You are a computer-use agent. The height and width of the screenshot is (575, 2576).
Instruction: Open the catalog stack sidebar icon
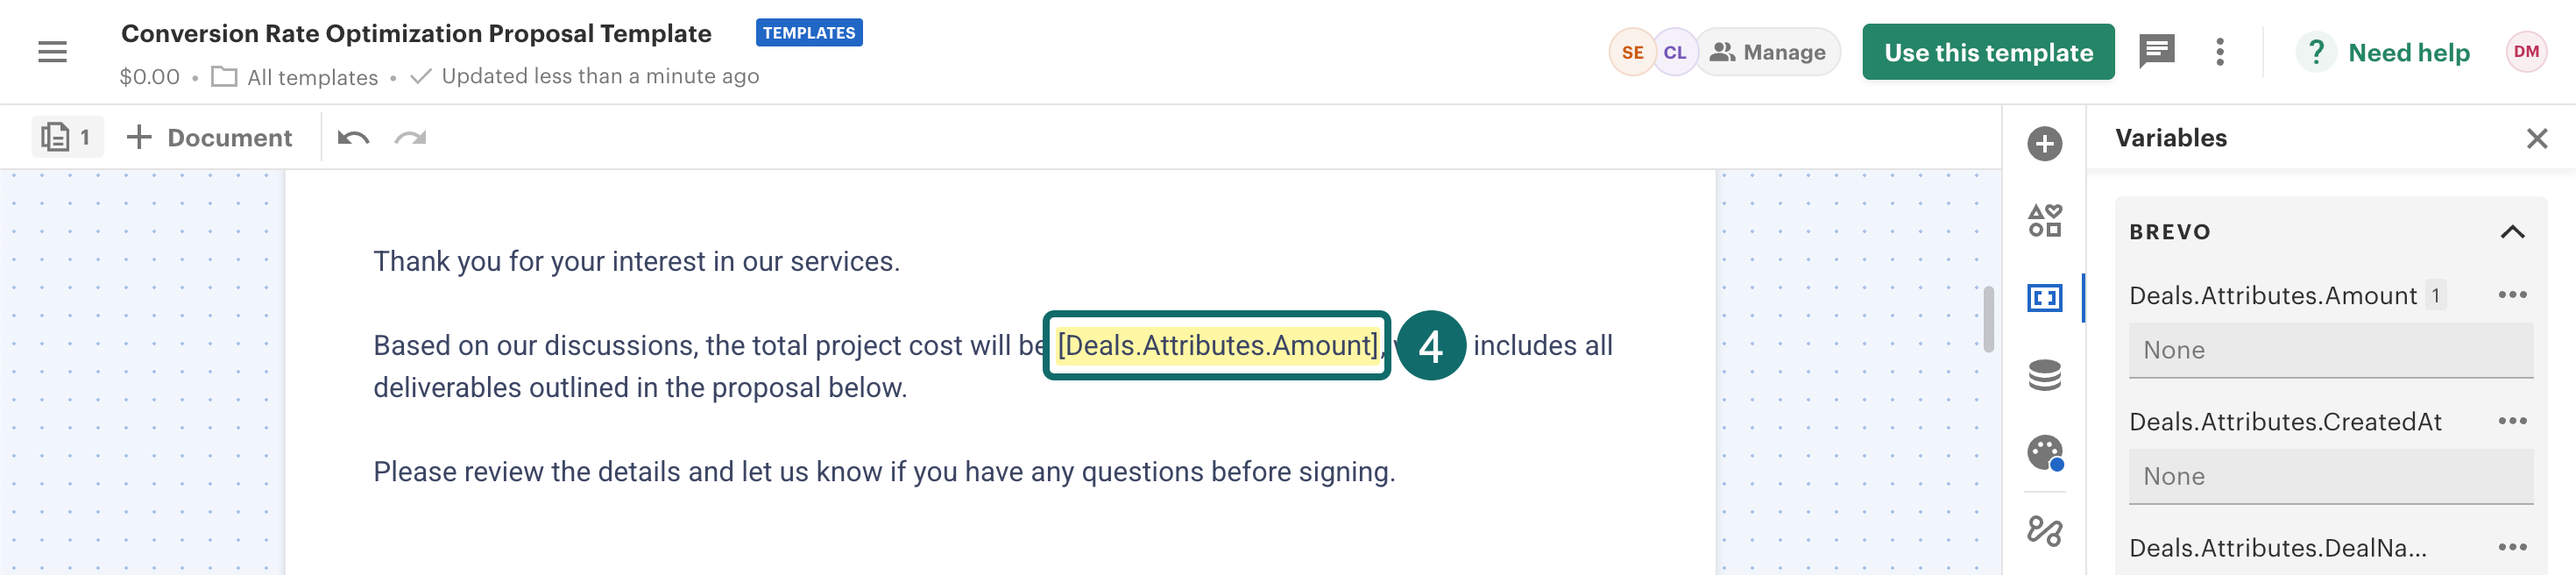pyautogui.click(x=2044, y=375)
